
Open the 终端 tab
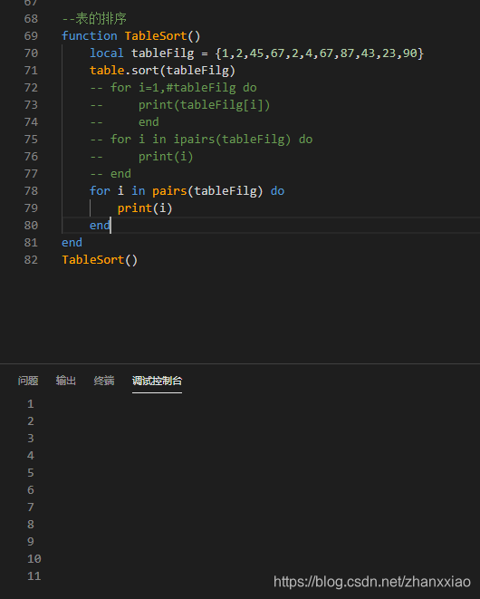104,381
